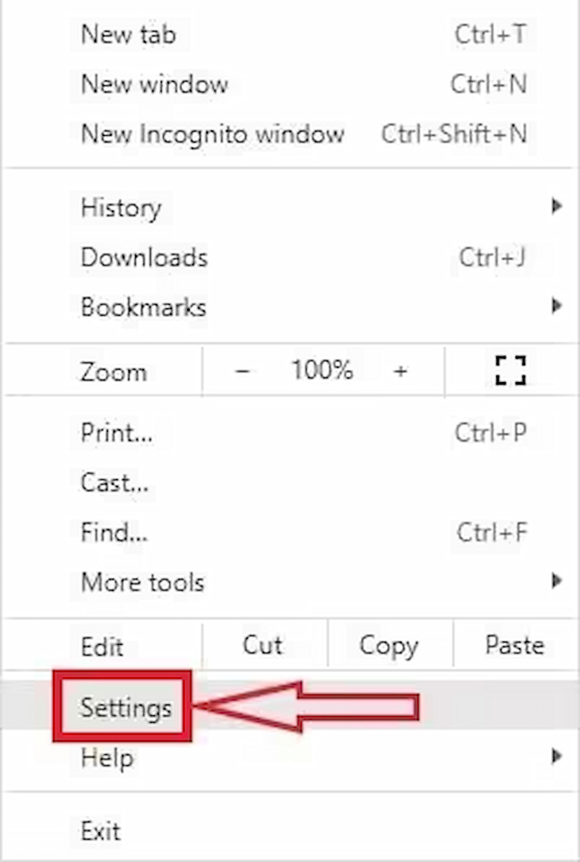Open Settings
The image size is (580, 862).
click(127, 708)
